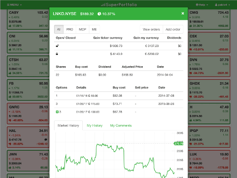This screenshot has height=178, width=237.
Task: Click thumbs up icon on FB card
Action: [10, 97]
